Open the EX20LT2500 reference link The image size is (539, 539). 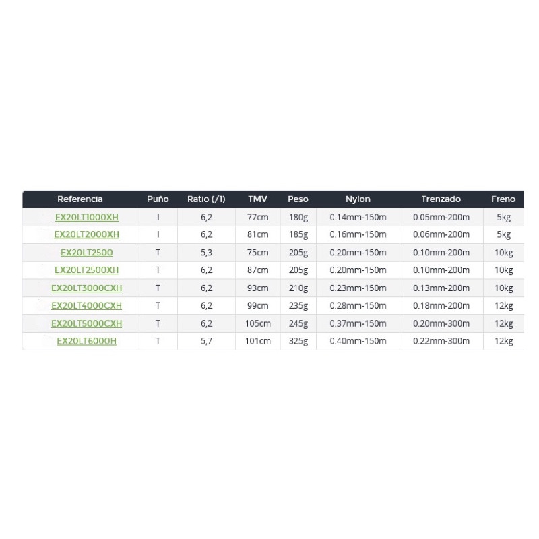pos(87,253)
